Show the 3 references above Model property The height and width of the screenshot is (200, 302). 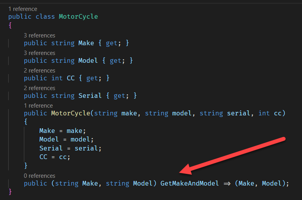tap(39, 53)
